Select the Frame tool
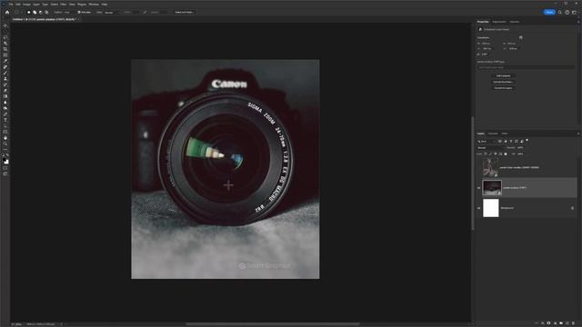This screenshot has height=327, width=582. [5, 54]
